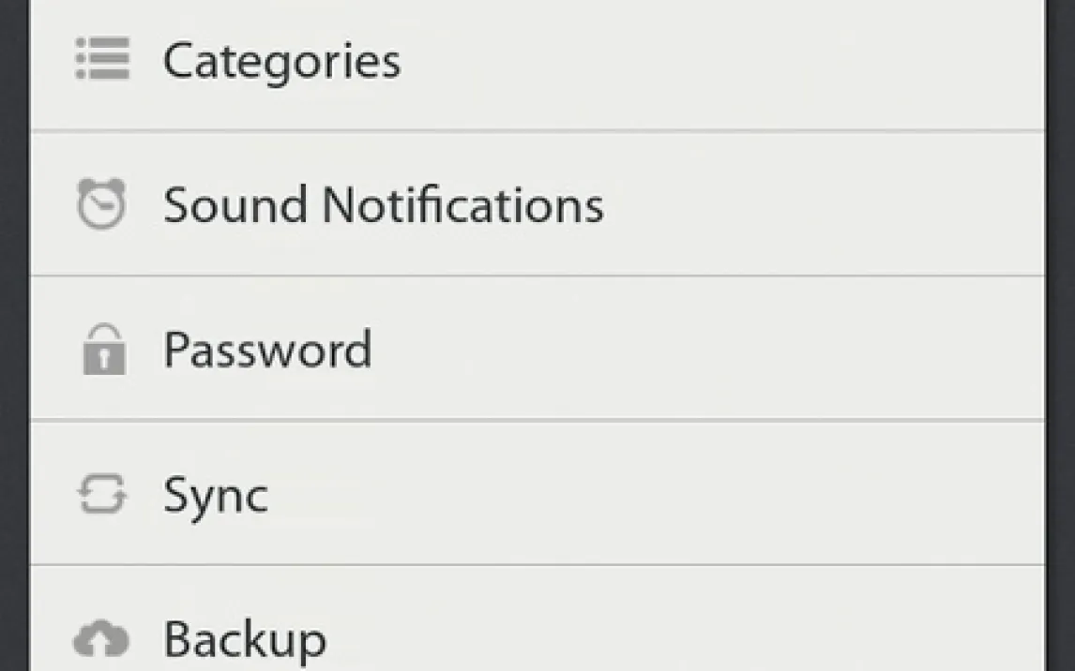Click the cloud upload Backup icon
Screen dimensions: 1075x671
[101, 639]
